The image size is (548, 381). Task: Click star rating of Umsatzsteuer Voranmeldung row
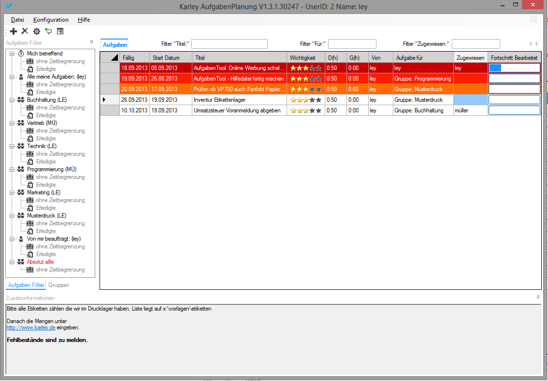306,110
